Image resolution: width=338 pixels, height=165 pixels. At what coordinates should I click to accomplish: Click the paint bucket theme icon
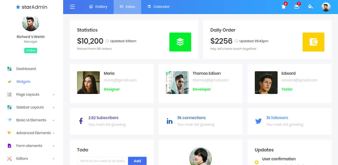click(x=310, y=7)
